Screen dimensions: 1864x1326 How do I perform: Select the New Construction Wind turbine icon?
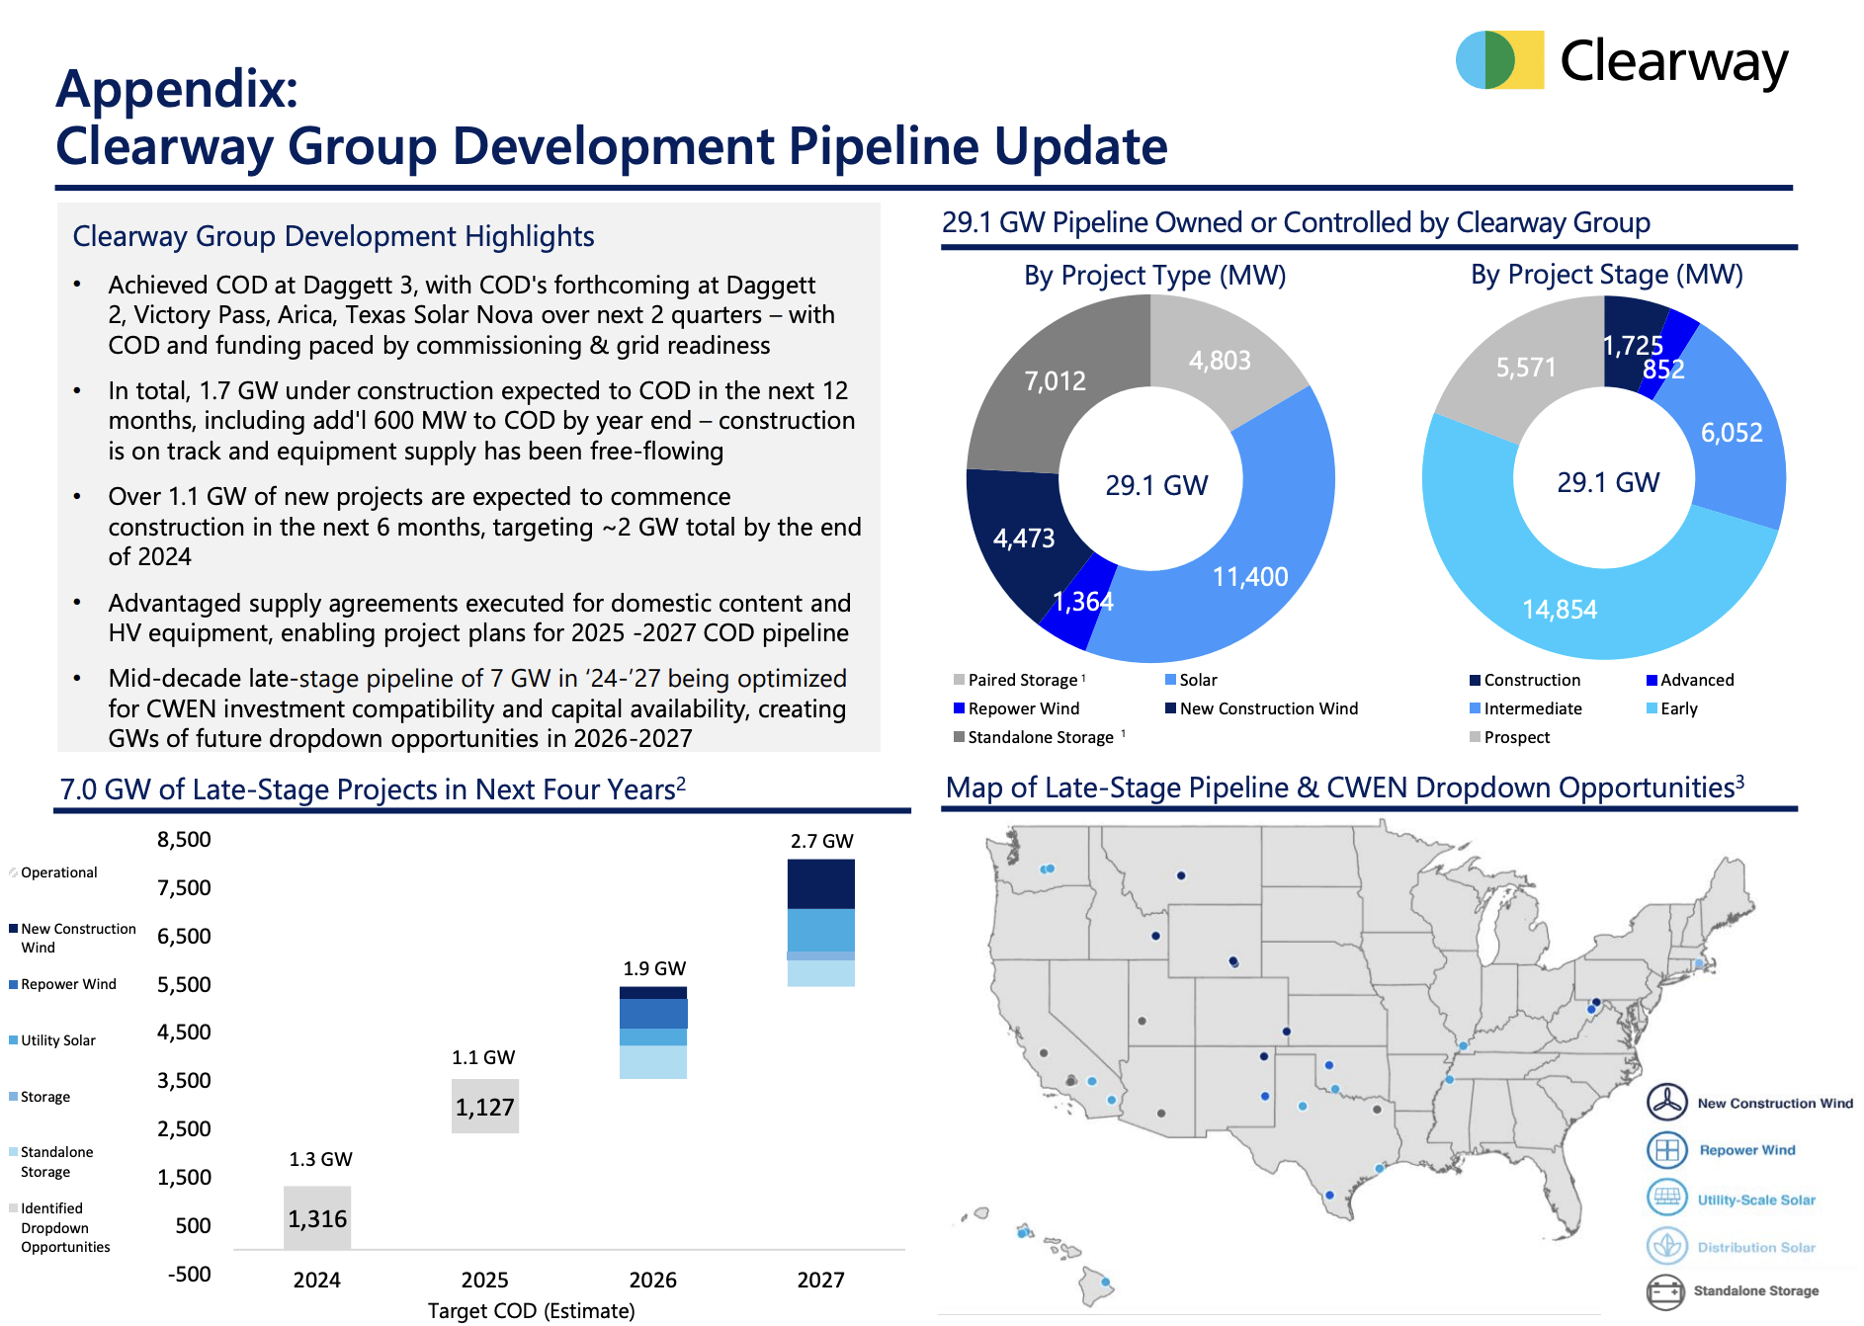point(1669,1103)
